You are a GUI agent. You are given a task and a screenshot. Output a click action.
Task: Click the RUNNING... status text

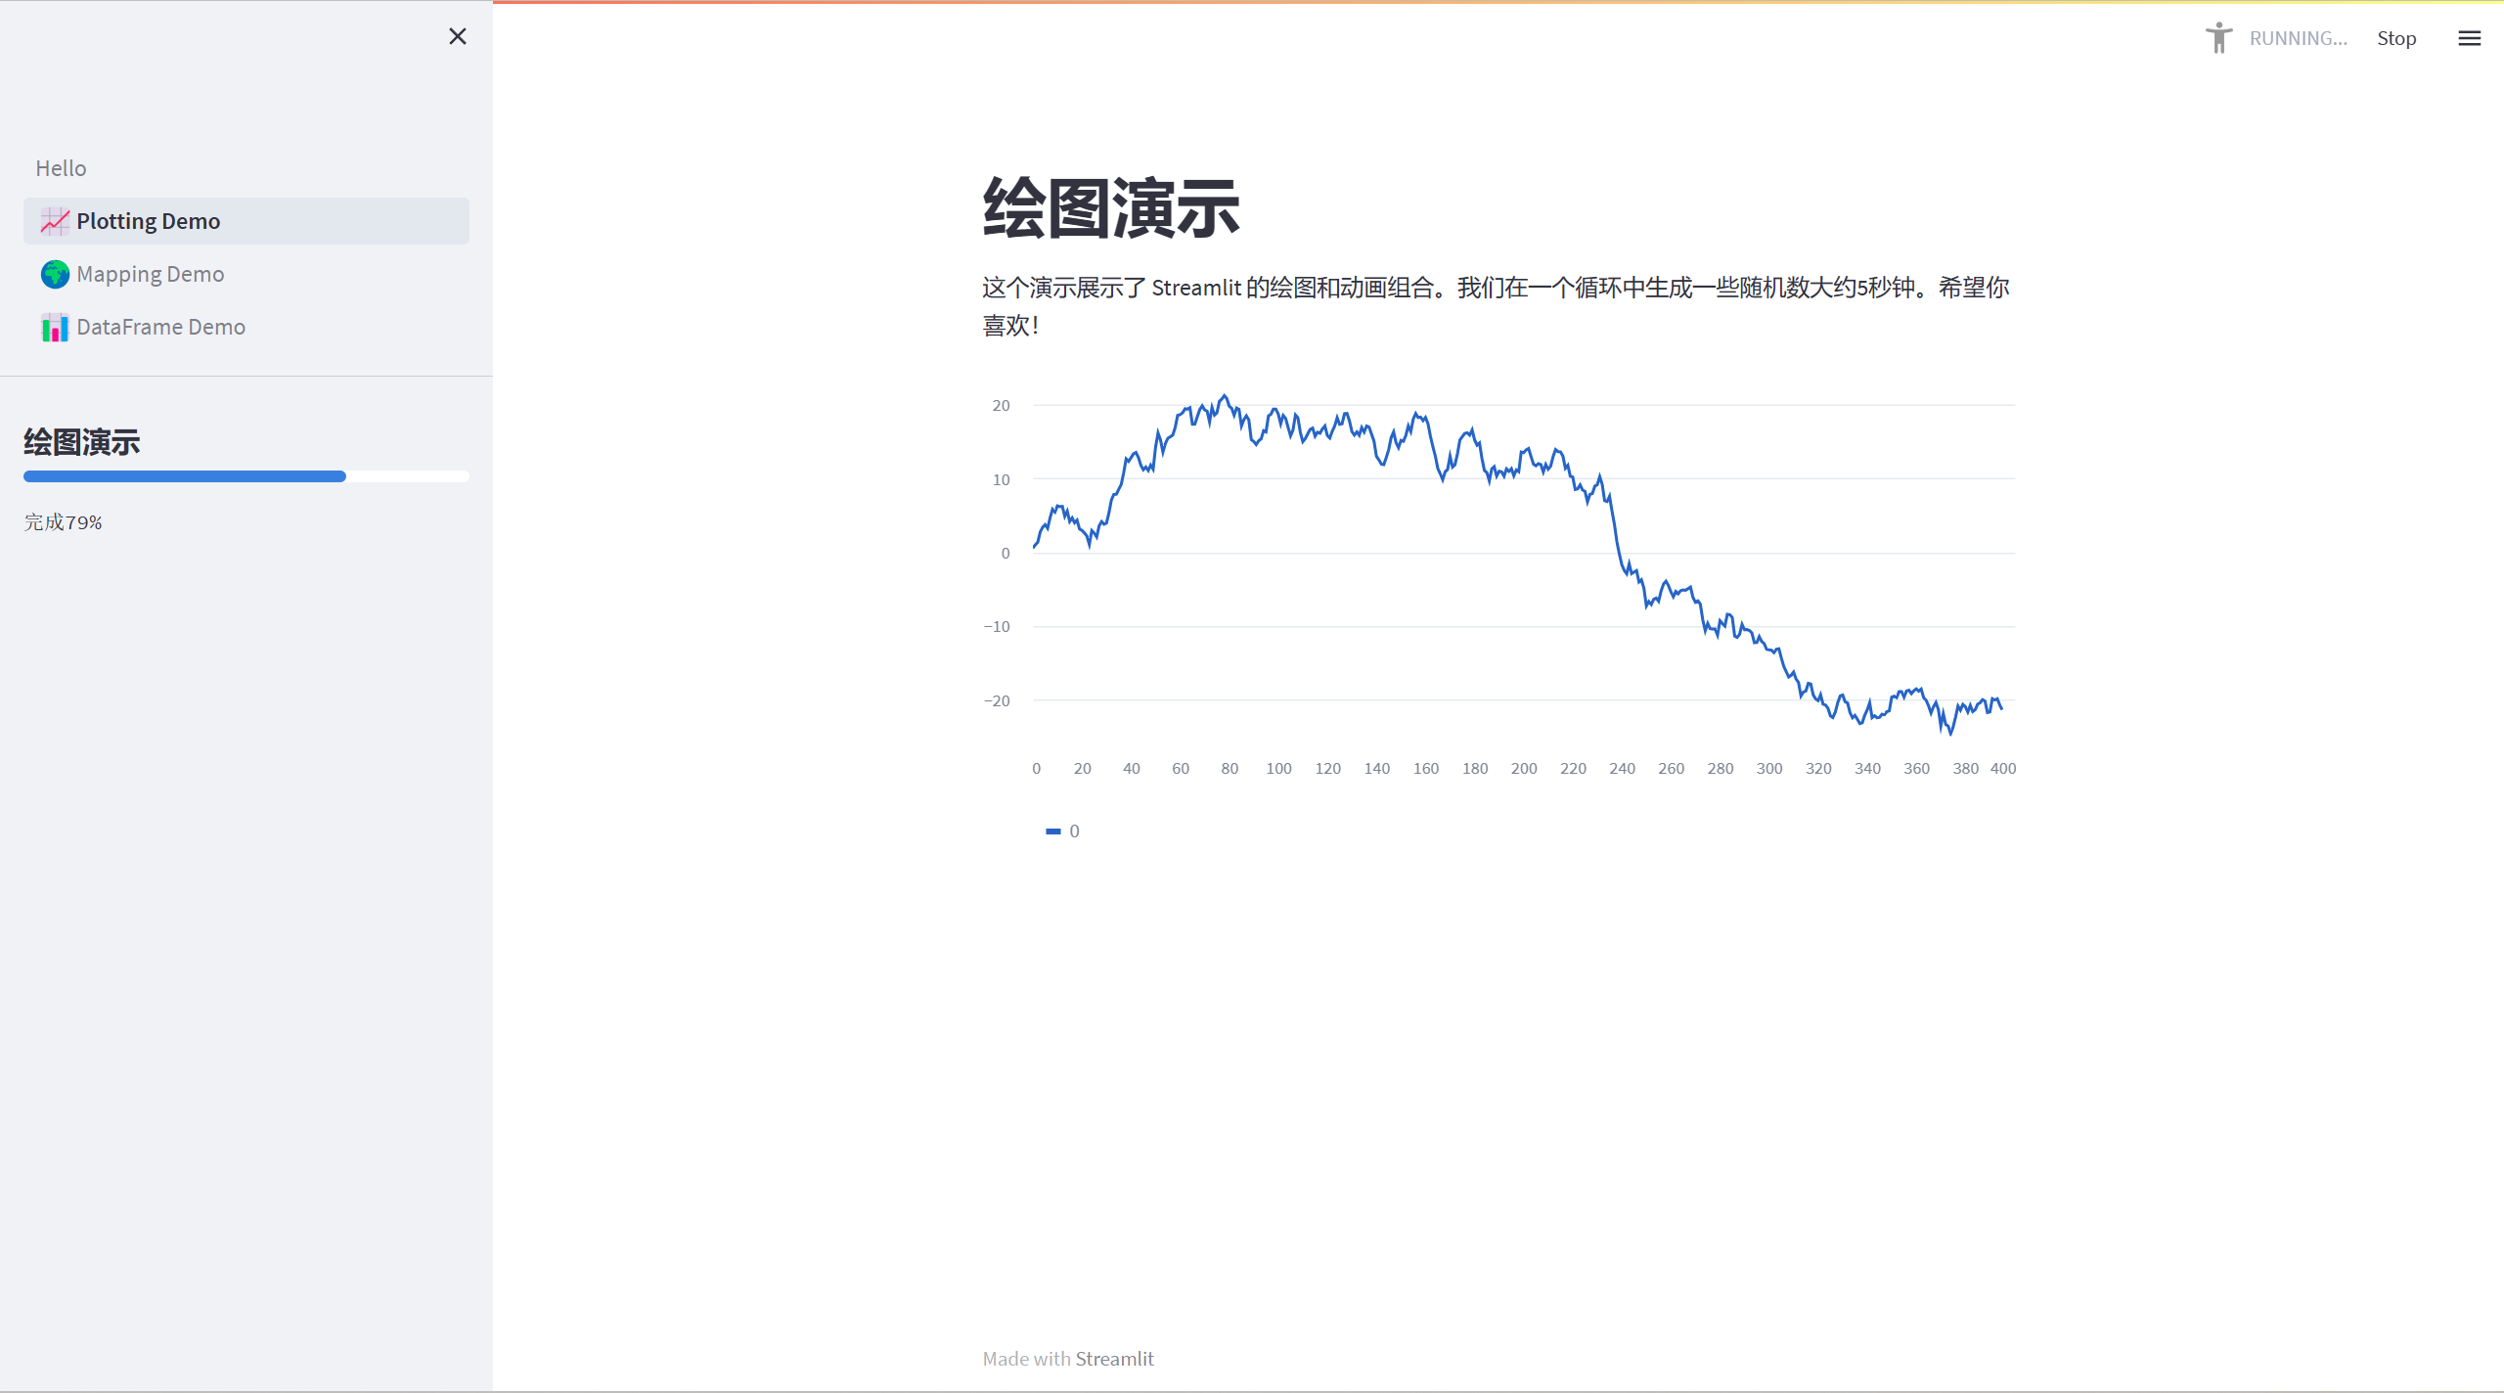click(x=2297, y=38)
